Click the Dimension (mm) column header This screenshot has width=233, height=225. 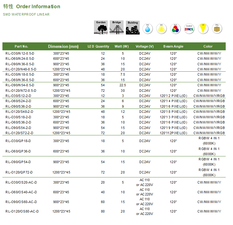pyautogui.click(x=63, y=46)
